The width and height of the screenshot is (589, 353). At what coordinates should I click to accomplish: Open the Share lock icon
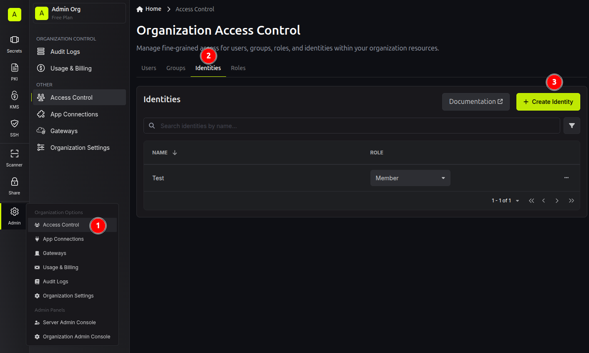pos(15,182)
